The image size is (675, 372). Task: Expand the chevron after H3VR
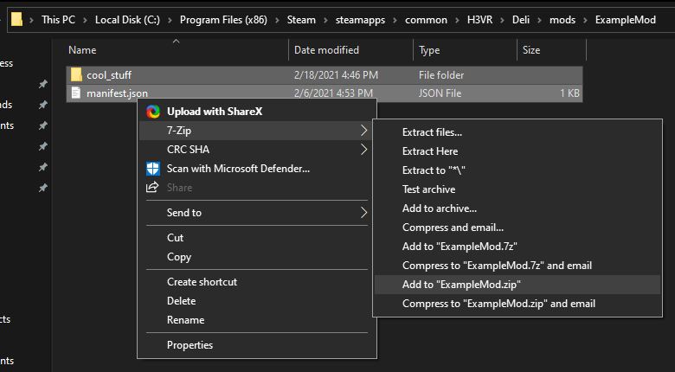(x=502, y=20)
